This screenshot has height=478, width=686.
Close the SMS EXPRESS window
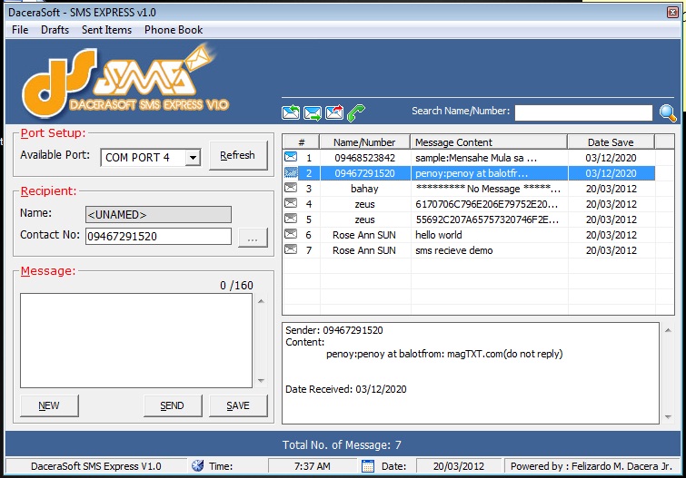pos(672,12)
